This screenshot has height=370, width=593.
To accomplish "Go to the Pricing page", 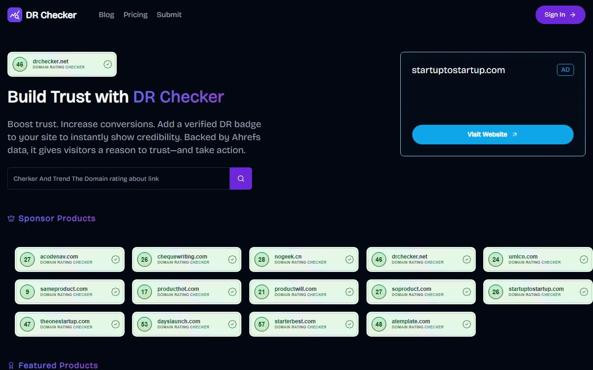I will pyautogui.click(x=135, y=15).
